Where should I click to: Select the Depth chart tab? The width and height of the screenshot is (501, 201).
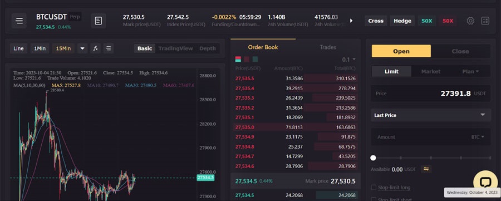tap(208, 48)
